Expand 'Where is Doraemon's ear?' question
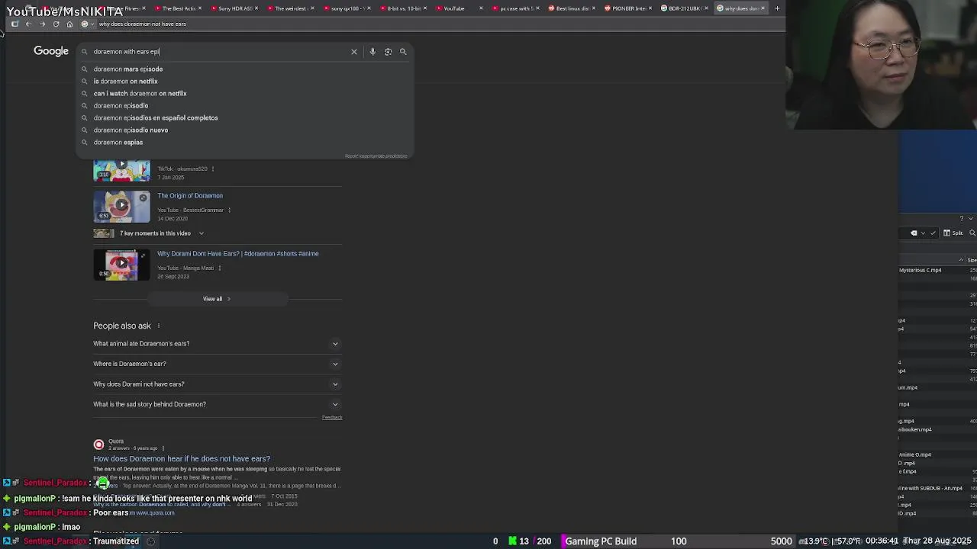The width and height of the screenshot is (977, 549). [x=216, y=364]
